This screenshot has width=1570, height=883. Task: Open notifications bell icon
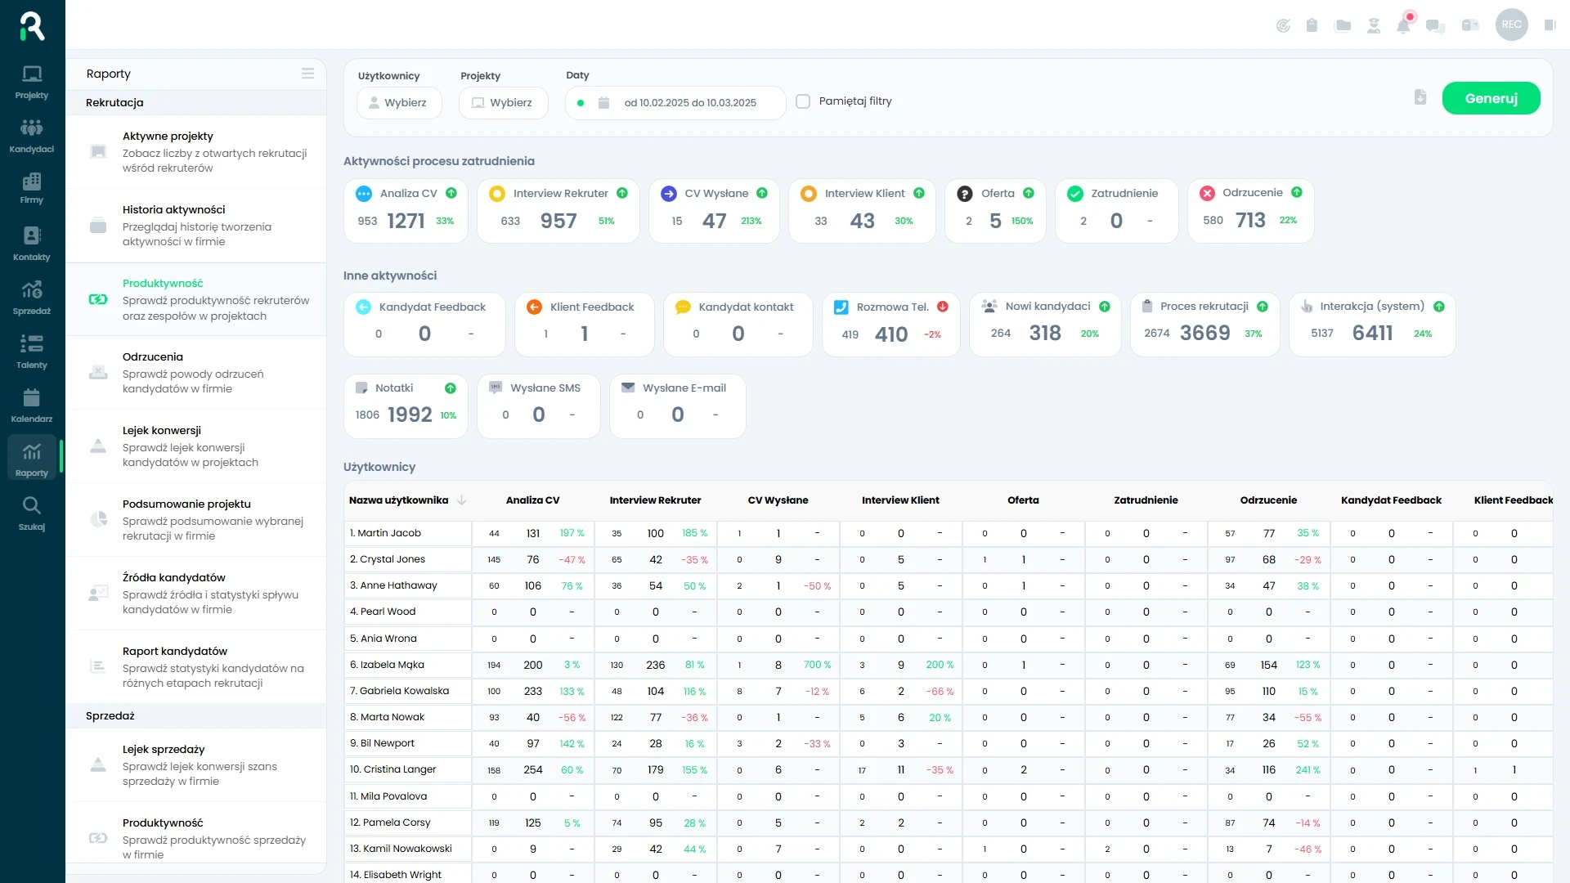[1403, 25]
